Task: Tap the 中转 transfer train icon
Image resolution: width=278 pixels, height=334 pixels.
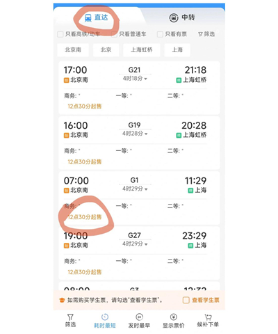Action: pos(174,18)
